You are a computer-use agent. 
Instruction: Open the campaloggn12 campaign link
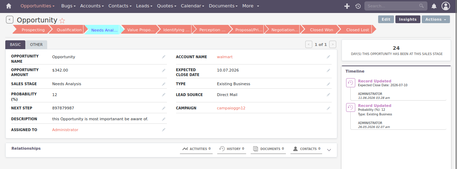click(x=231, y=108)
